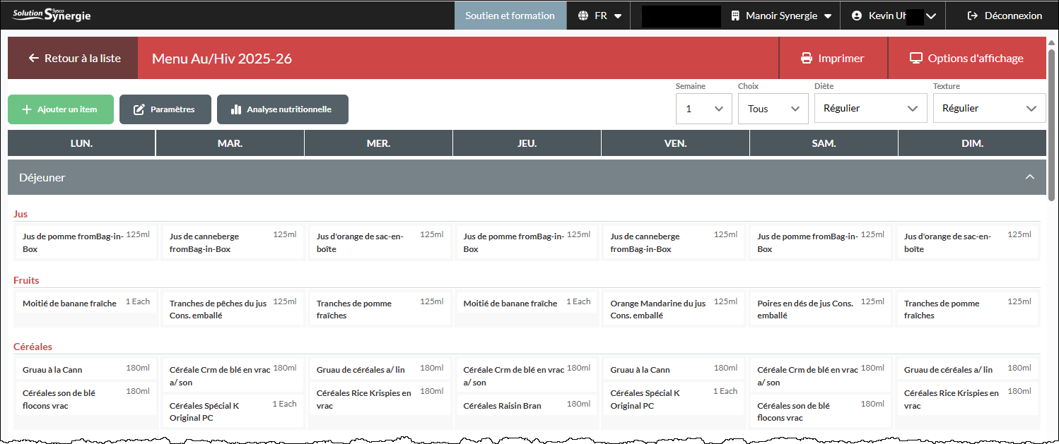Select Monday's Gruau à la Cann item
This screenshot has height=444, width=1059.
point(86,369)
